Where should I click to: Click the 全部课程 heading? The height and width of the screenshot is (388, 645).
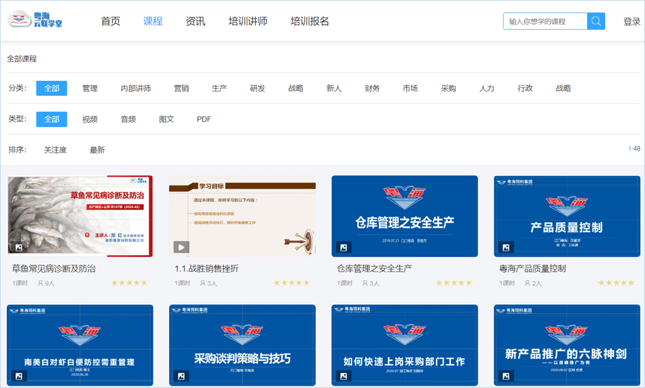[x=22, y=59]
